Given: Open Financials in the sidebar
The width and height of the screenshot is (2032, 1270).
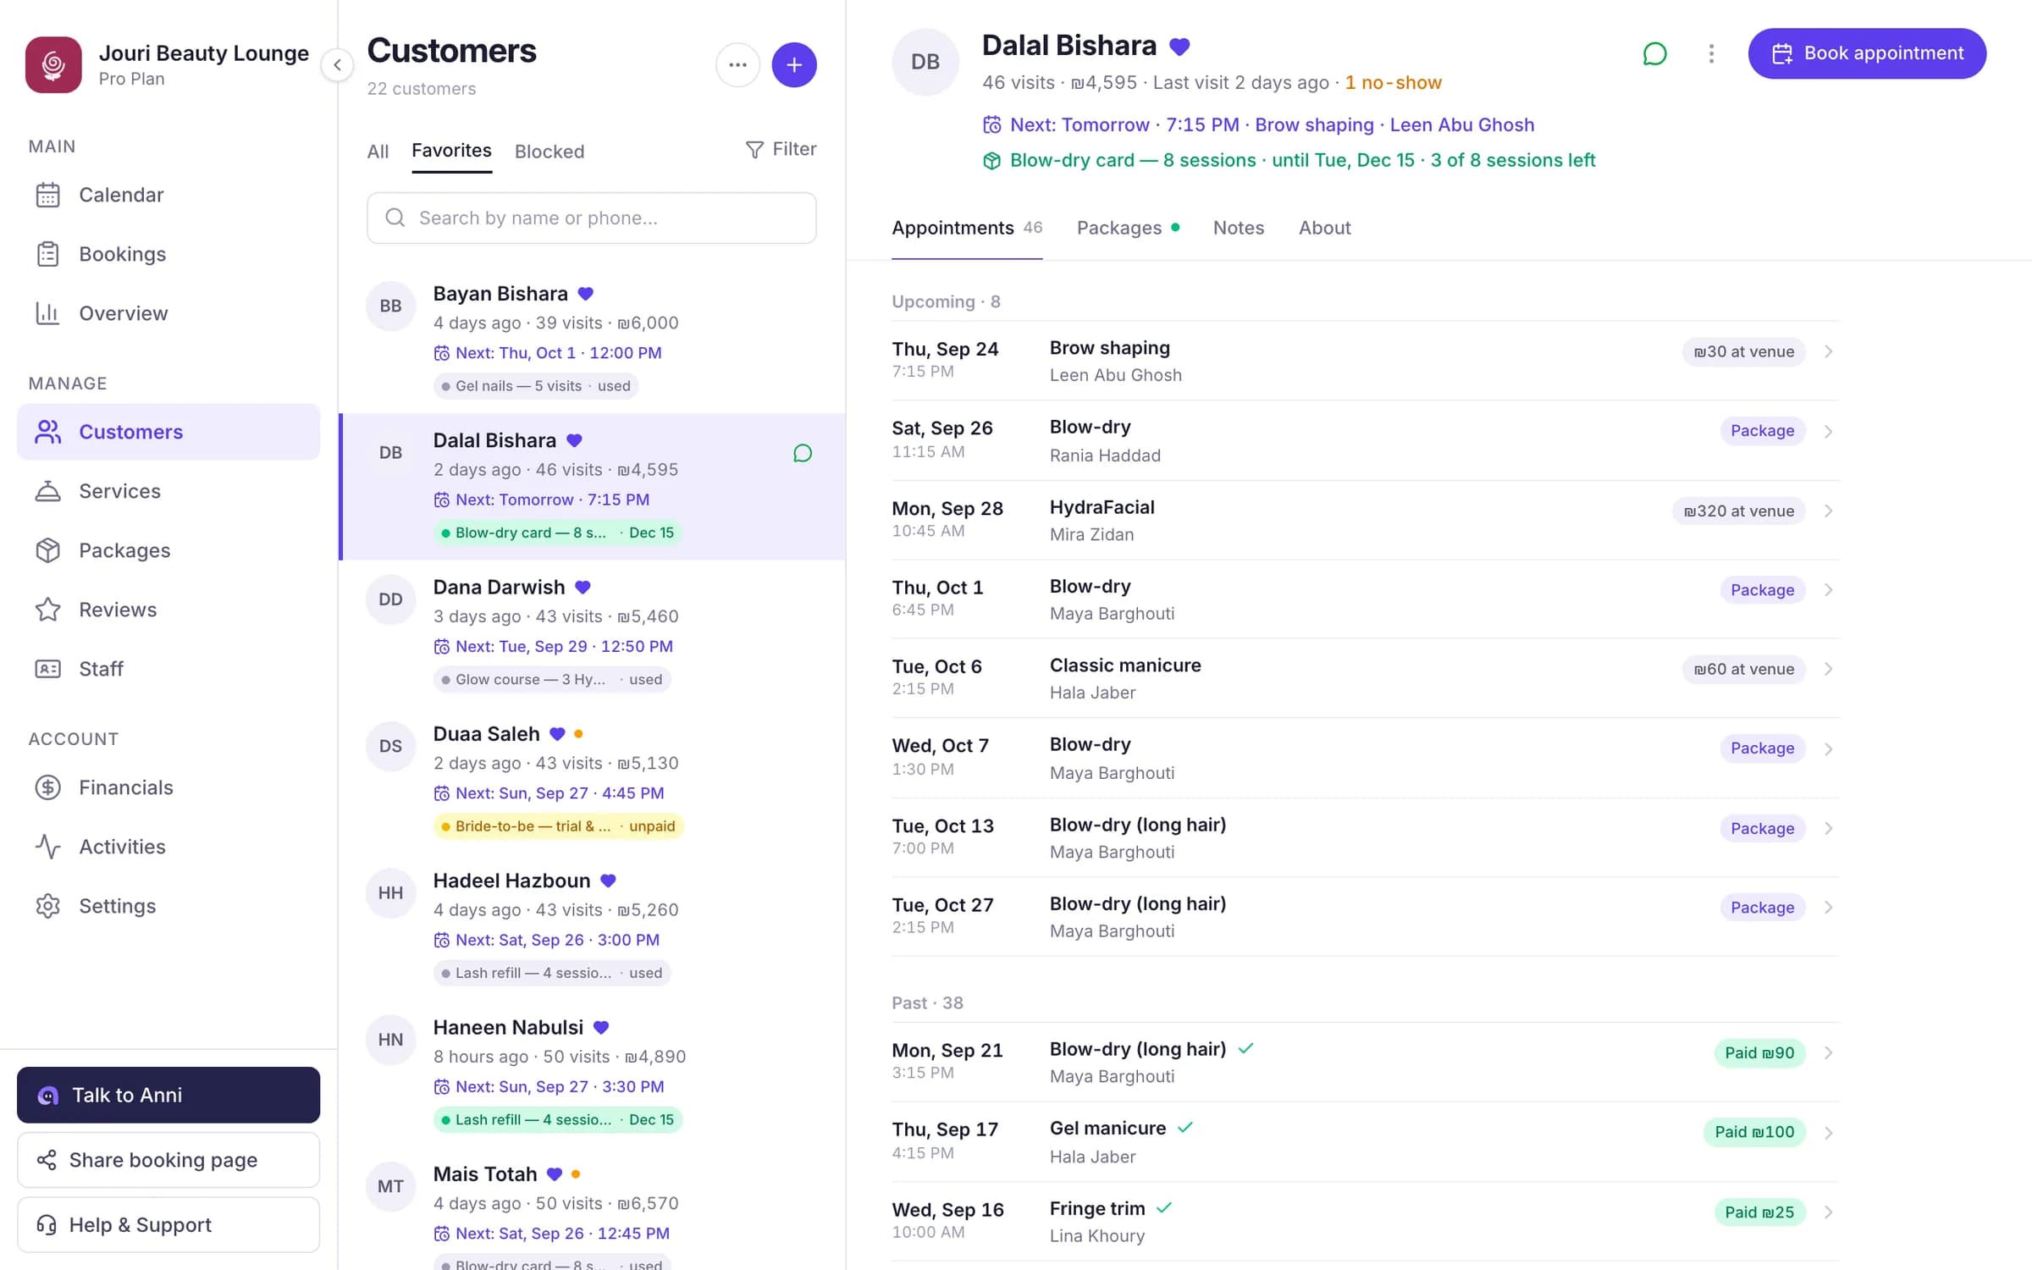Looking at the screenshot, I should (168, 787).
